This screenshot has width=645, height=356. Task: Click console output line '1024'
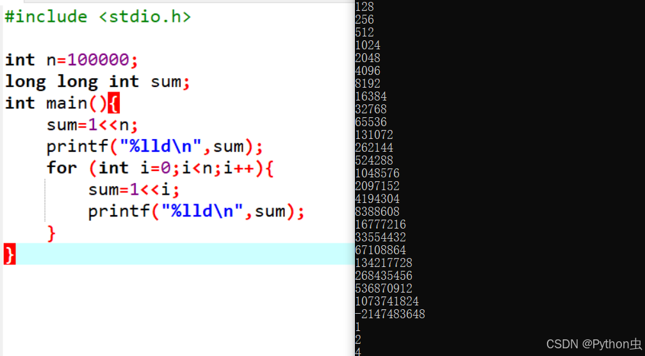point(368,45)
